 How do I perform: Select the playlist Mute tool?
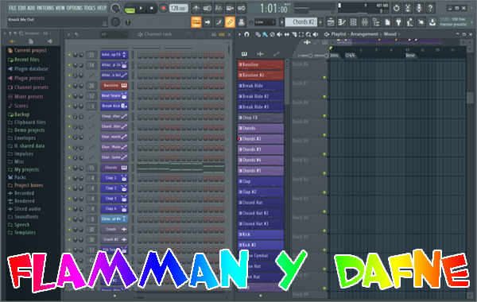point(279,34)
